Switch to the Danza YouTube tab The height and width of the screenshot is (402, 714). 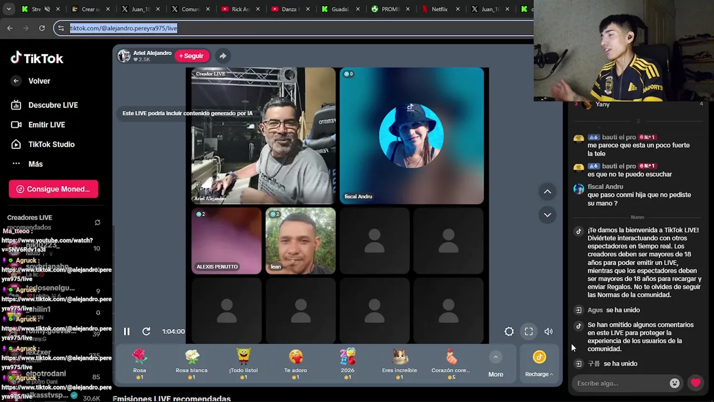point(290,9)
